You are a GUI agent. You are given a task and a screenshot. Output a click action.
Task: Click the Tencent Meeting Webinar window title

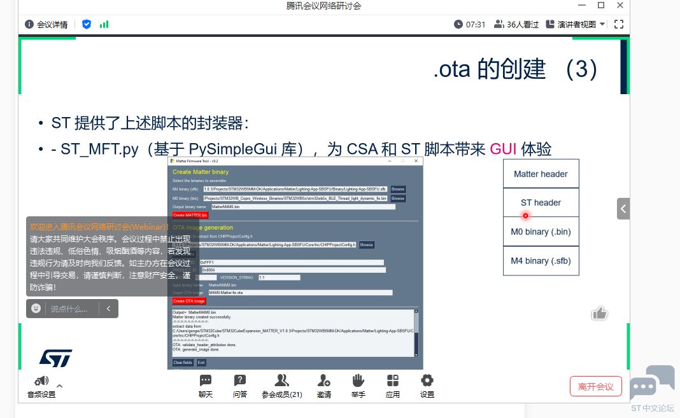[x=323, y=6]
